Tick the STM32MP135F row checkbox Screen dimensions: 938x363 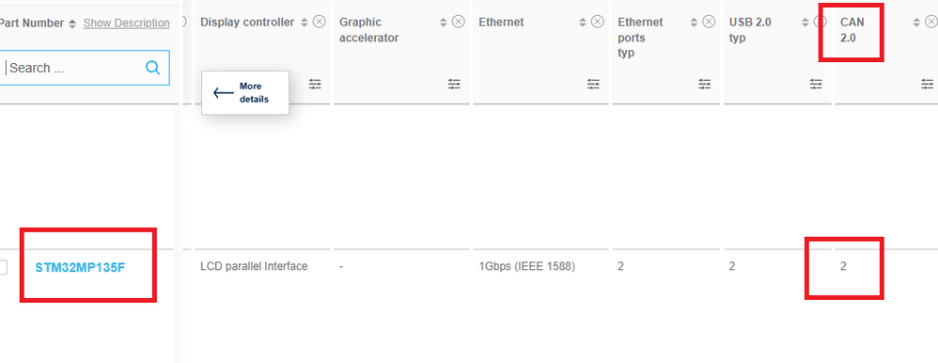click(x=2, y=267)
